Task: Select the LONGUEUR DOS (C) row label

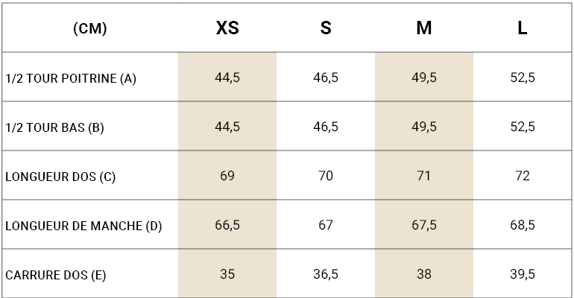Action: coord(60,177)
